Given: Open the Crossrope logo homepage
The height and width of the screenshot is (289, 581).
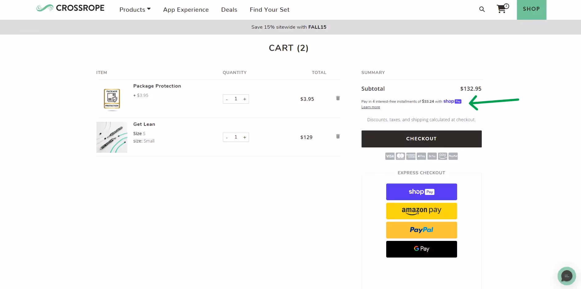Looking at the screenshot, I should tap(70, 8).
